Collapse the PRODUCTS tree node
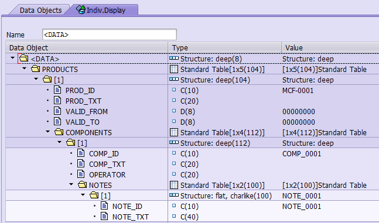Image resolution: width=379 pixels, height=223 pixels. click(24, 68)
